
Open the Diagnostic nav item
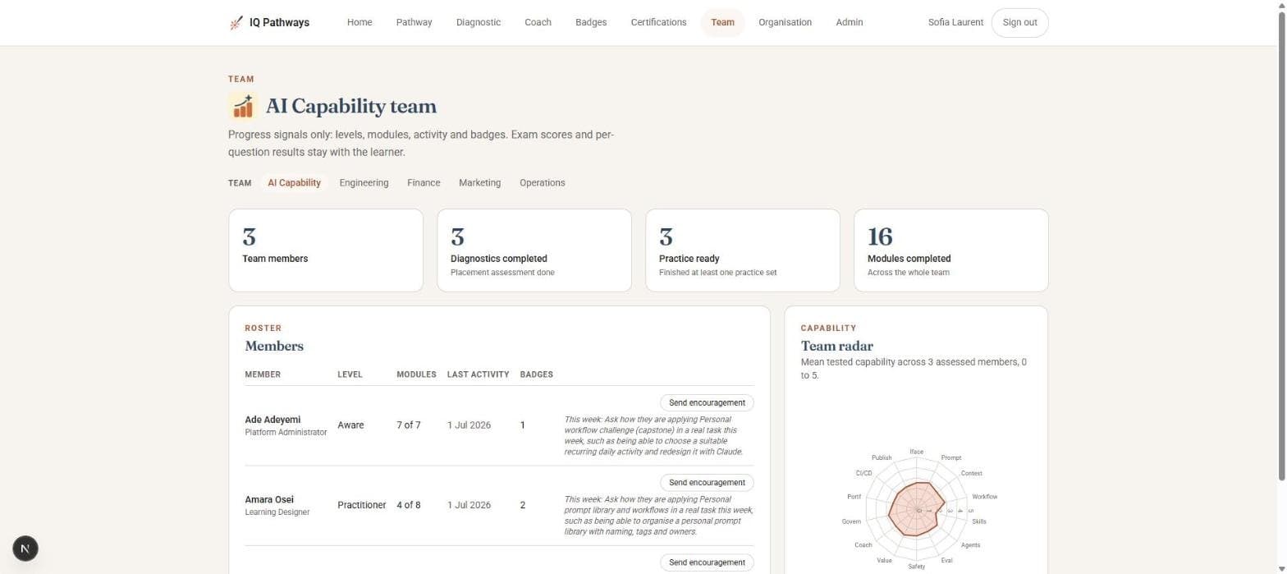pos(479,22)
